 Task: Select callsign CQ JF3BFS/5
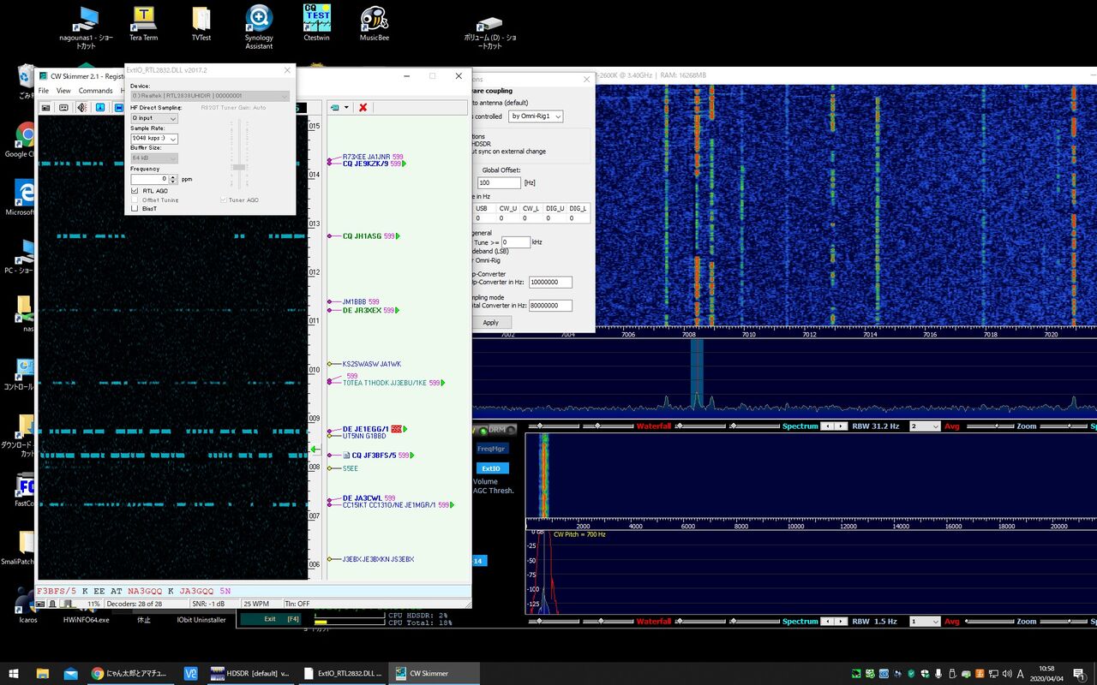tap(374, 456)
